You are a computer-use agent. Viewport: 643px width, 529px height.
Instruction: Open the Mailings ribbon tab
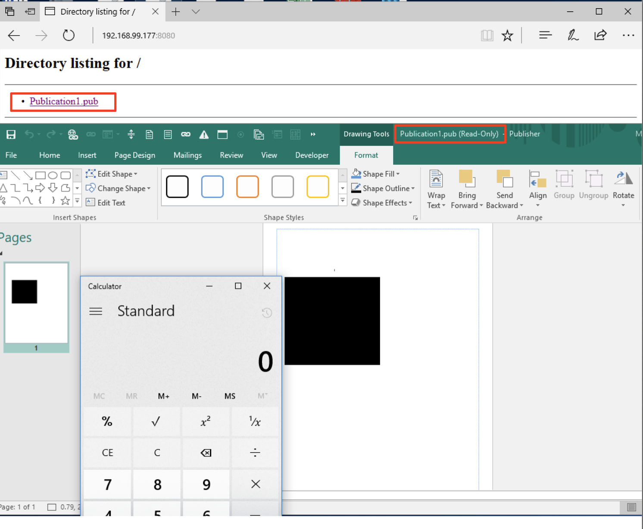coord(187,155)
